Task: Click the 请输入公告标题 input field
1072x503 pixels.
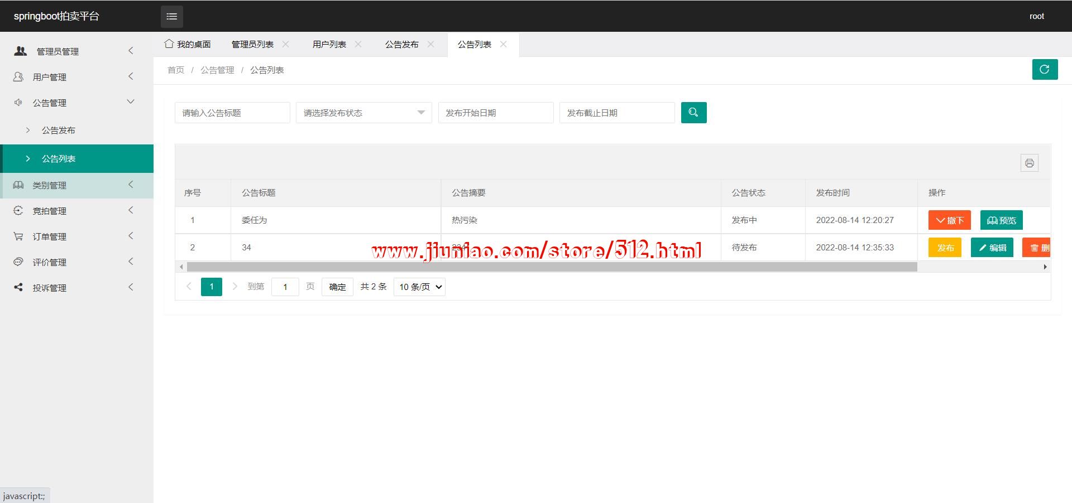Action: click(232, 113)
